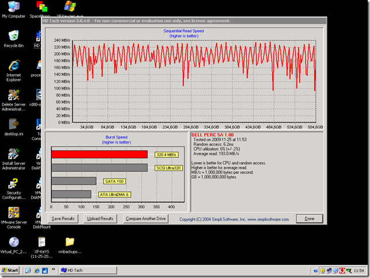370x278 pixels.
Task: Select the XP-KeYS text file icon
Action: pos(42,242)
